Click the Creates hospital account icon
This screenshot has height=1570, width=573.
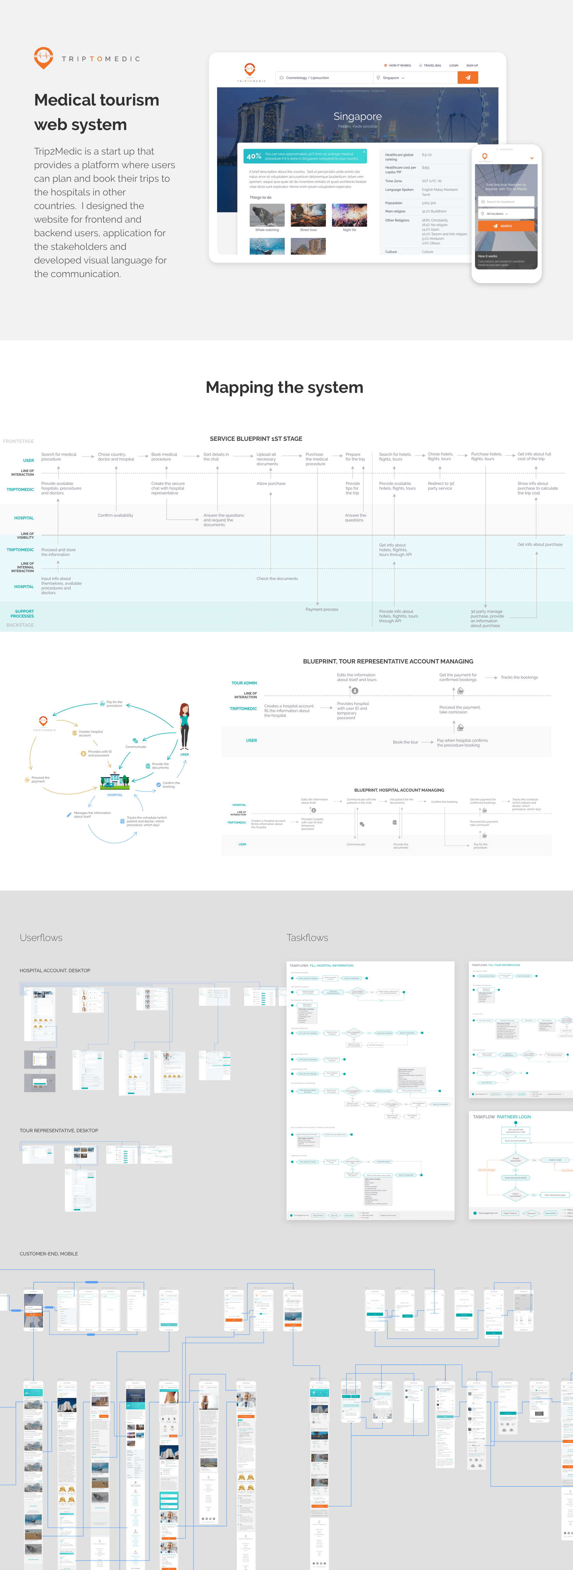click(x=74, y=733)
